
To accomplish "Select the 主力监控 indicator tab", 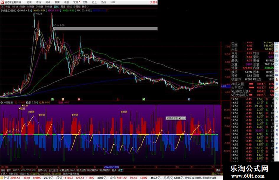I will click(53, 170).
